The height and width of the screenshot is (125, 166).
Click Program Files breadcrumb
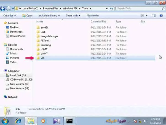50,9
